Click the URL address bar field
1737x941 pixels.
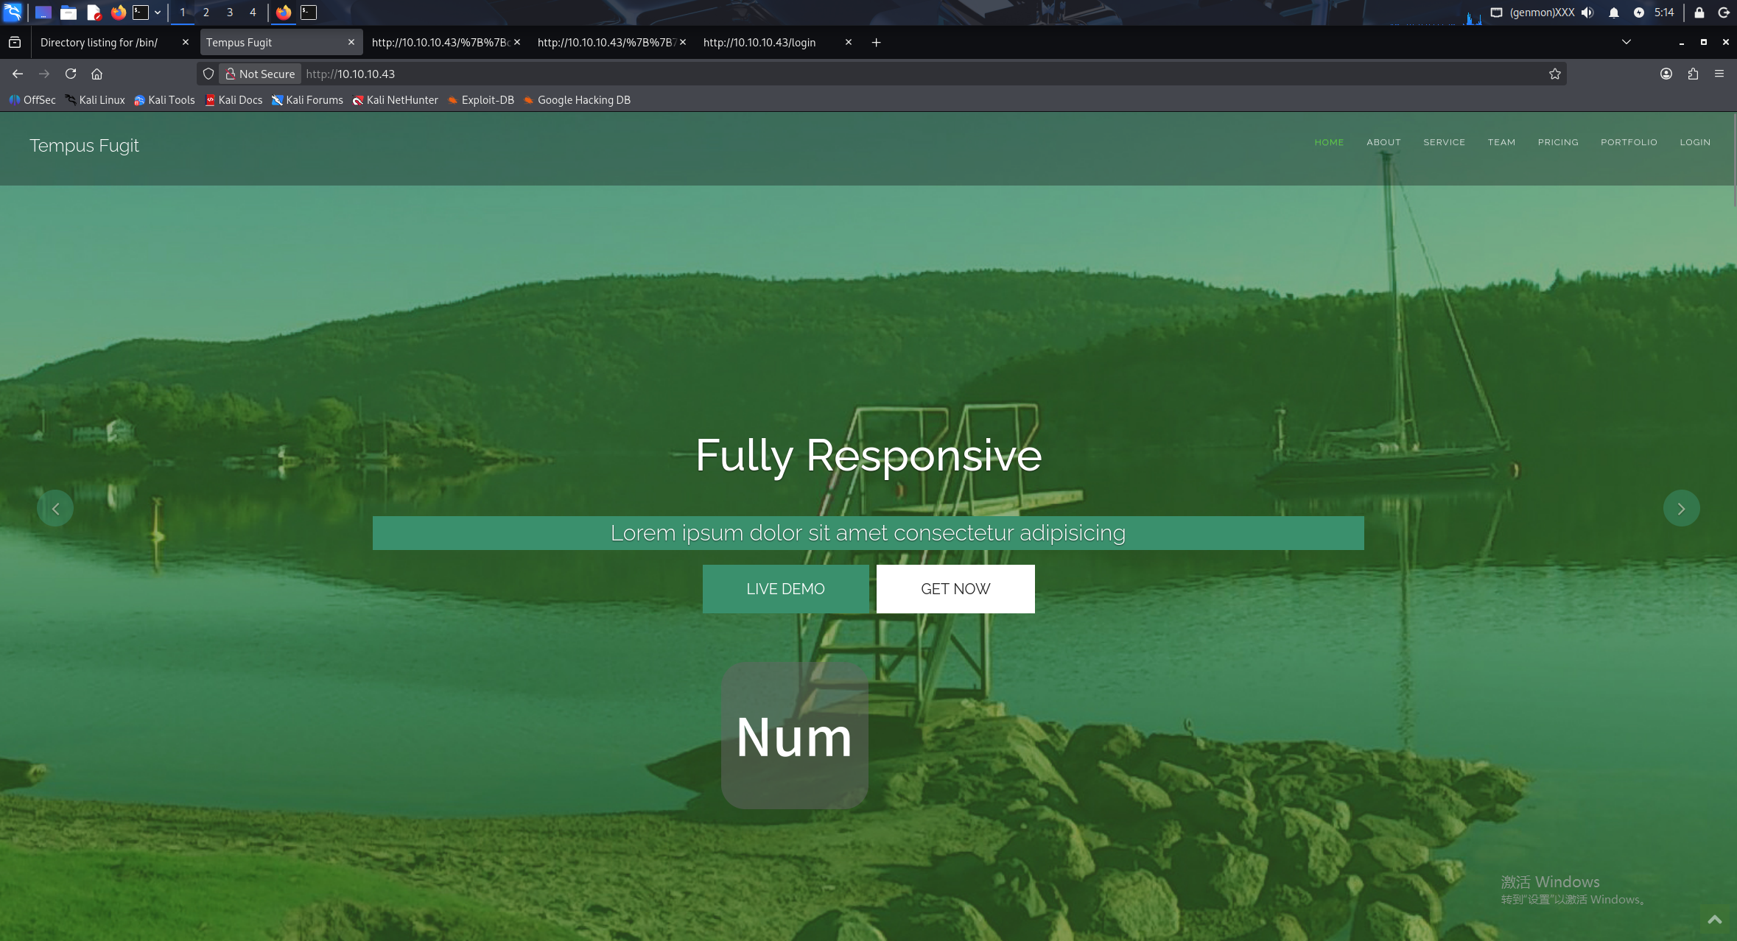tap(884, 74)
